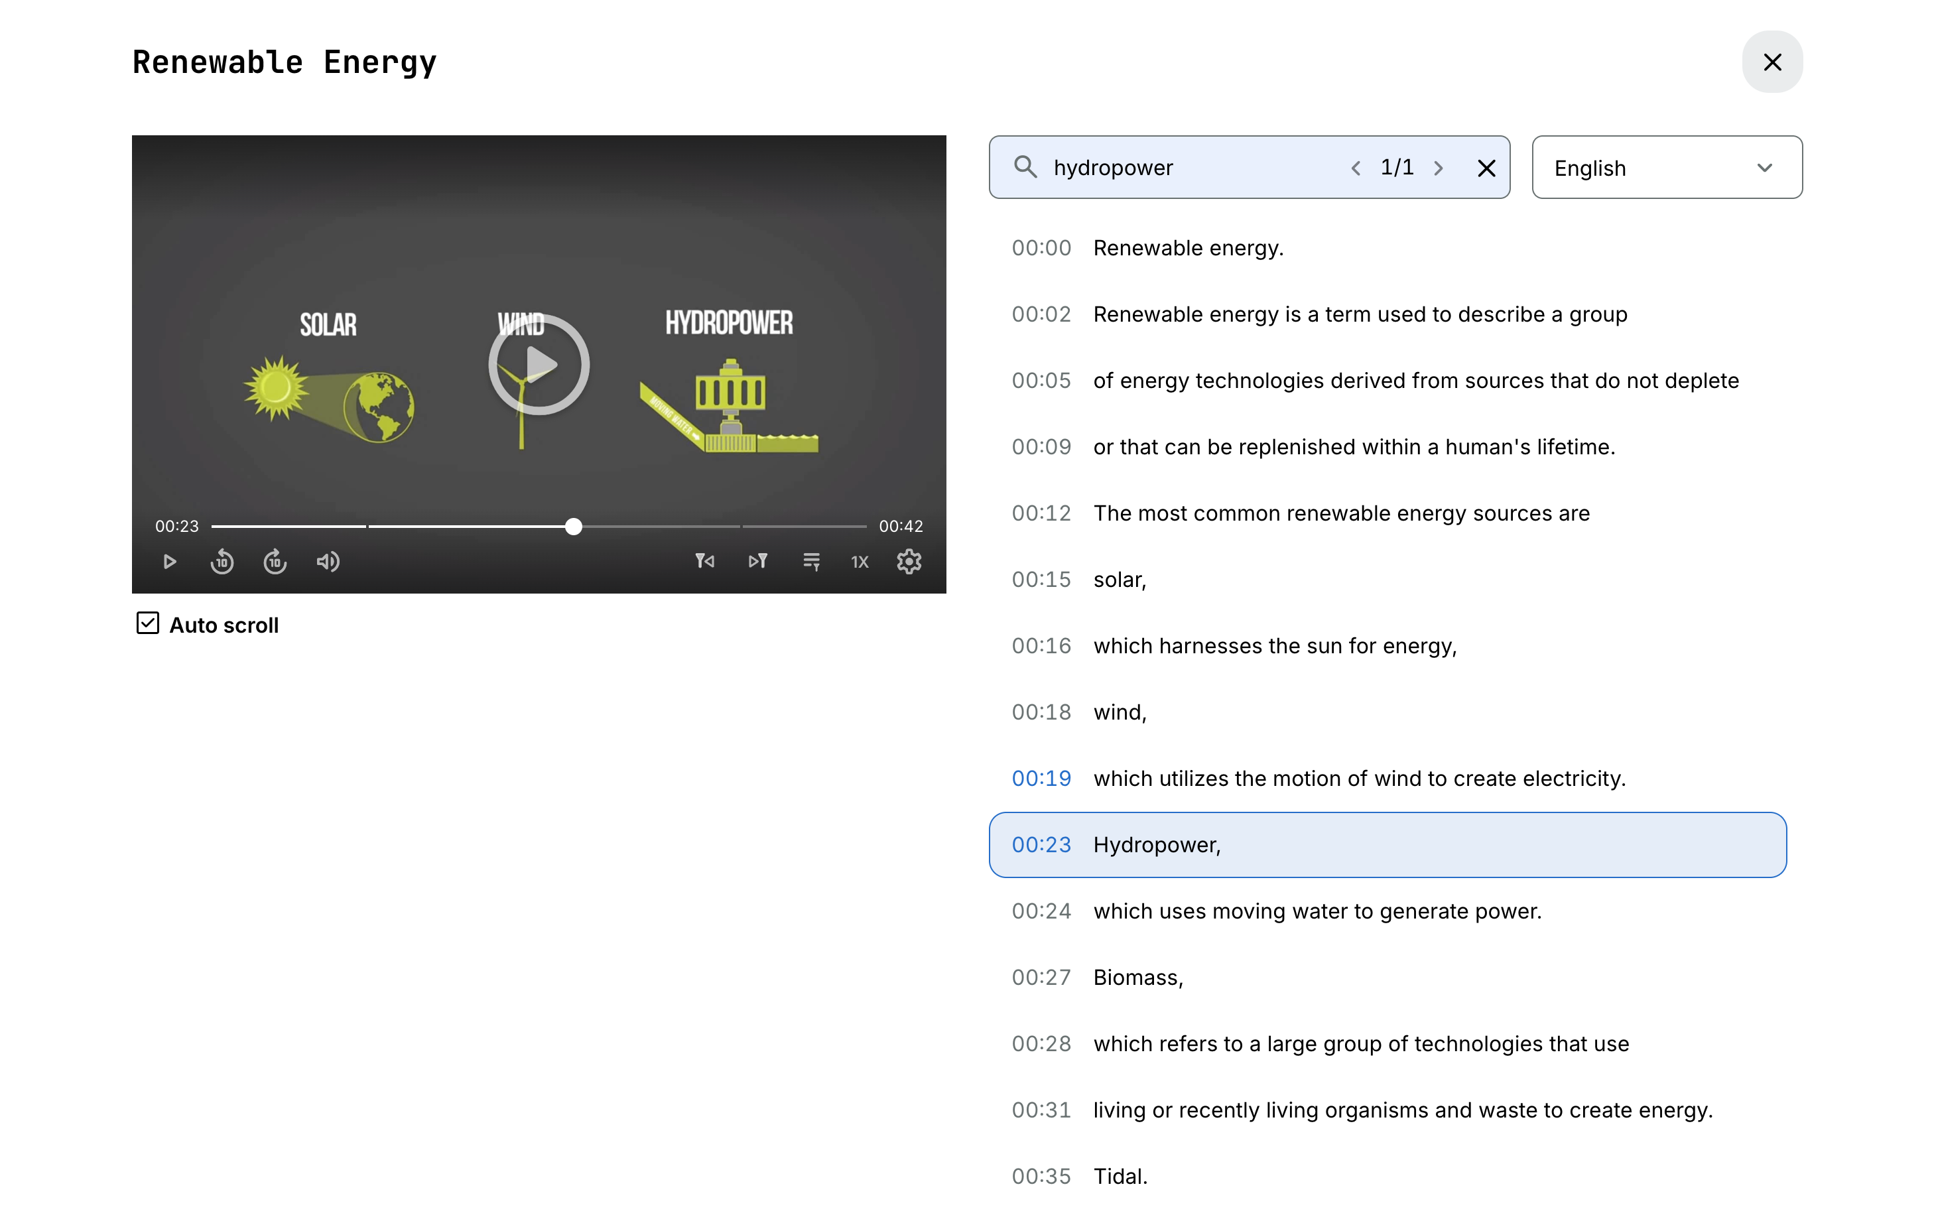
Task: Open the search magnifier in the transcript
Action: [x=1025, y=167]
